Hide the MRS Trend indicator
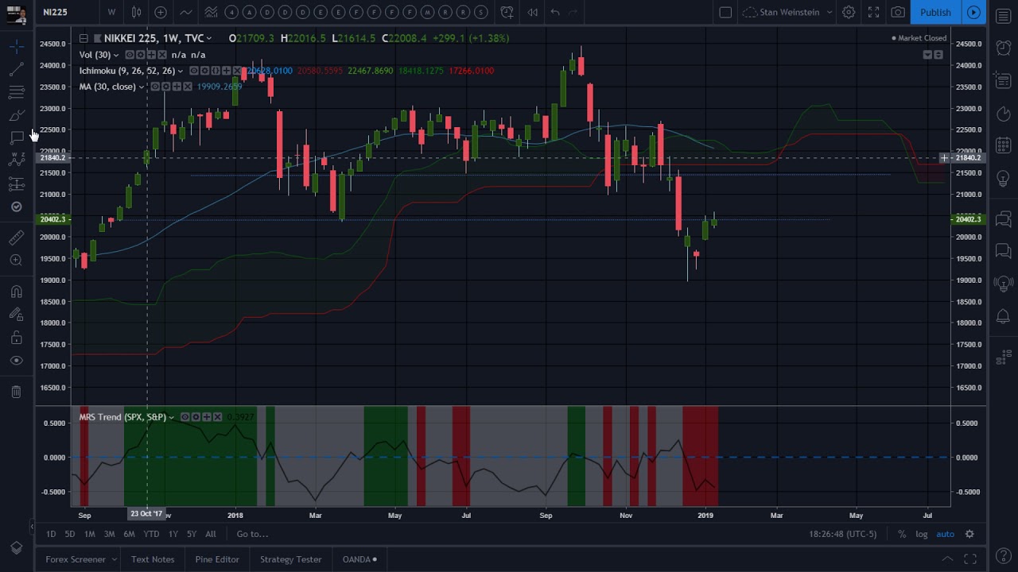 click(x=185, y=417)
